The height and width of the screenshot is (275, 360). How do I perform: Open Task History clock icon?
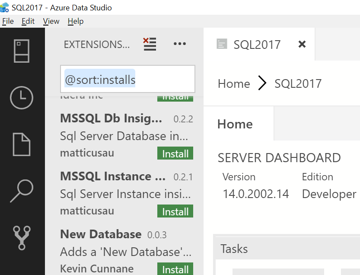coord(22,98)
